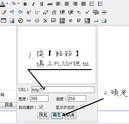Screen dimensions: 129x124
Task: Click the print icon
Action: click(x=104, y=21)
